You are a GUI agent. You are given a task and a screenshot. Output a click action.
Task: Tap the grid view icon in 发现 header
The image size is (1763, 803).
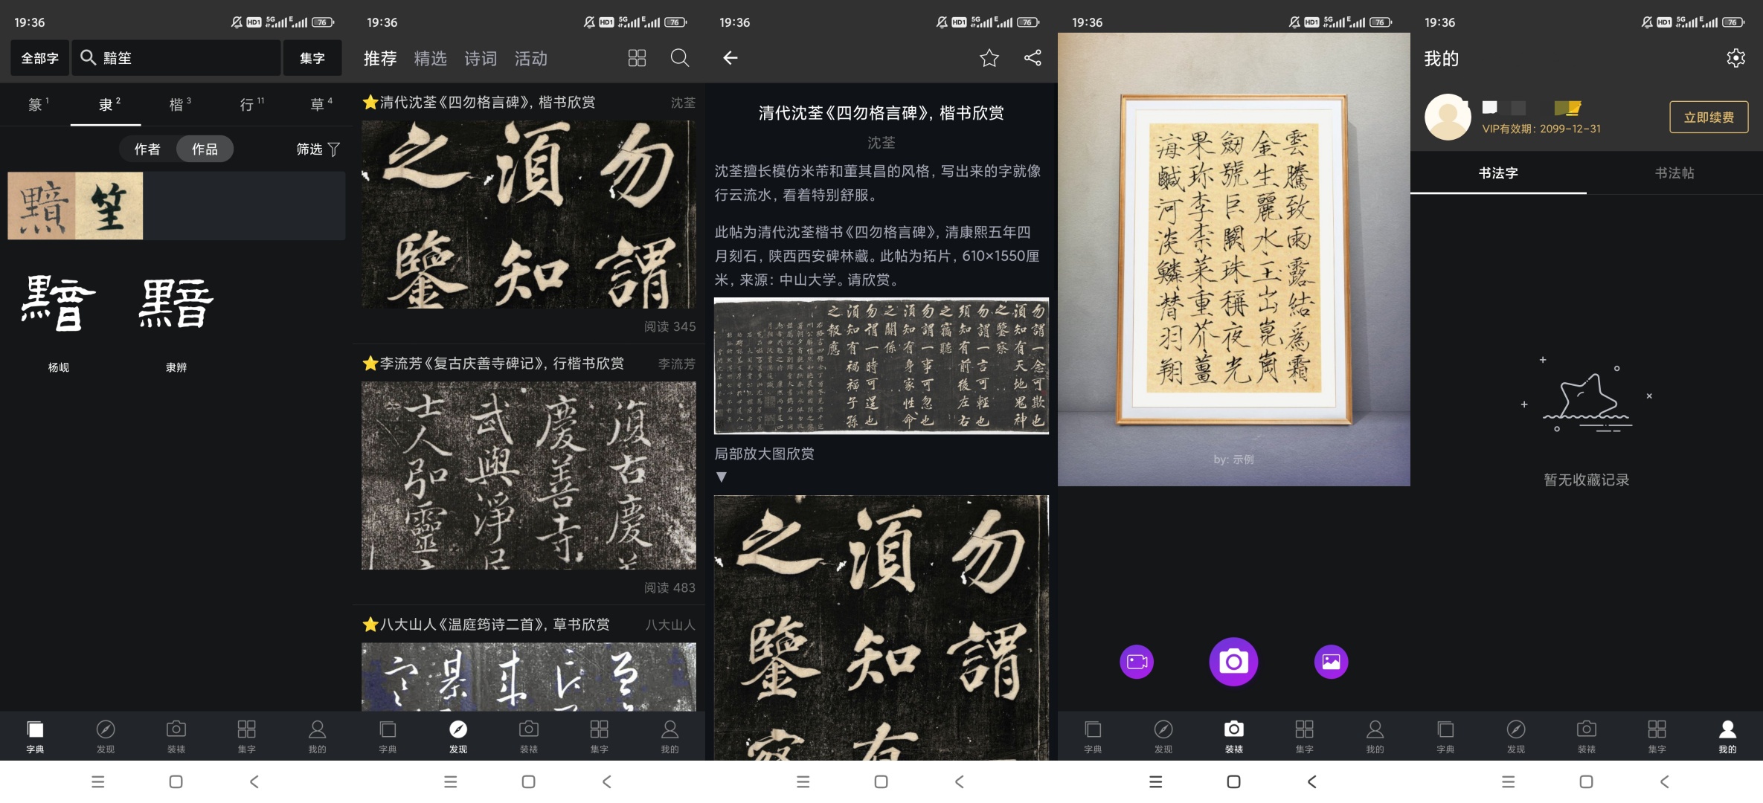(x=637, y=58)
